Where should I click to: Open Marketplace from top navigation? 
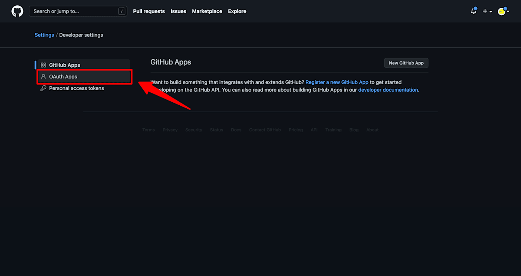(207, 11)
